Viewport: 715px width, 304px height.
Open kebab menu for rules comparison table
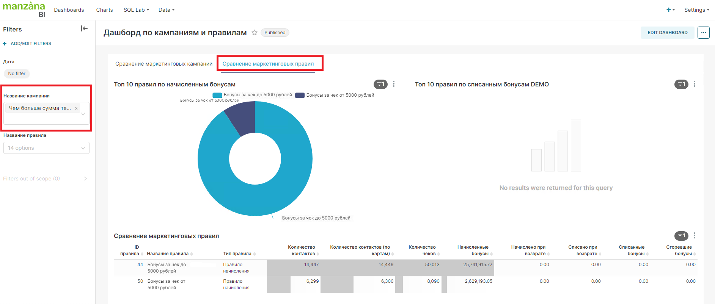coord(695,236)
